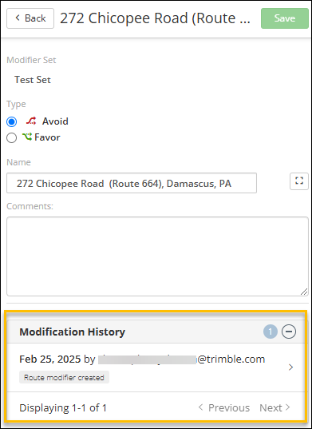Click the comments resize grip handle
This screenshot has width=312, height=429.
click(x=304, y=292)
